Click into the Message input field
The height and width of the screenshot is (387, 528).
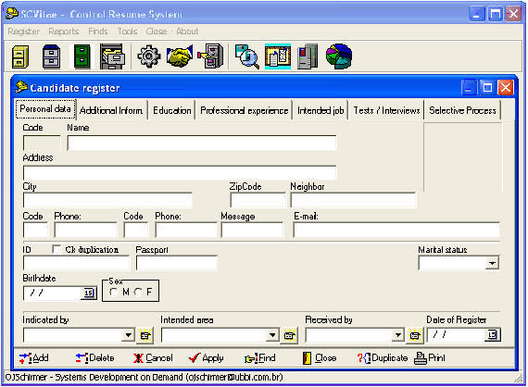252,231
